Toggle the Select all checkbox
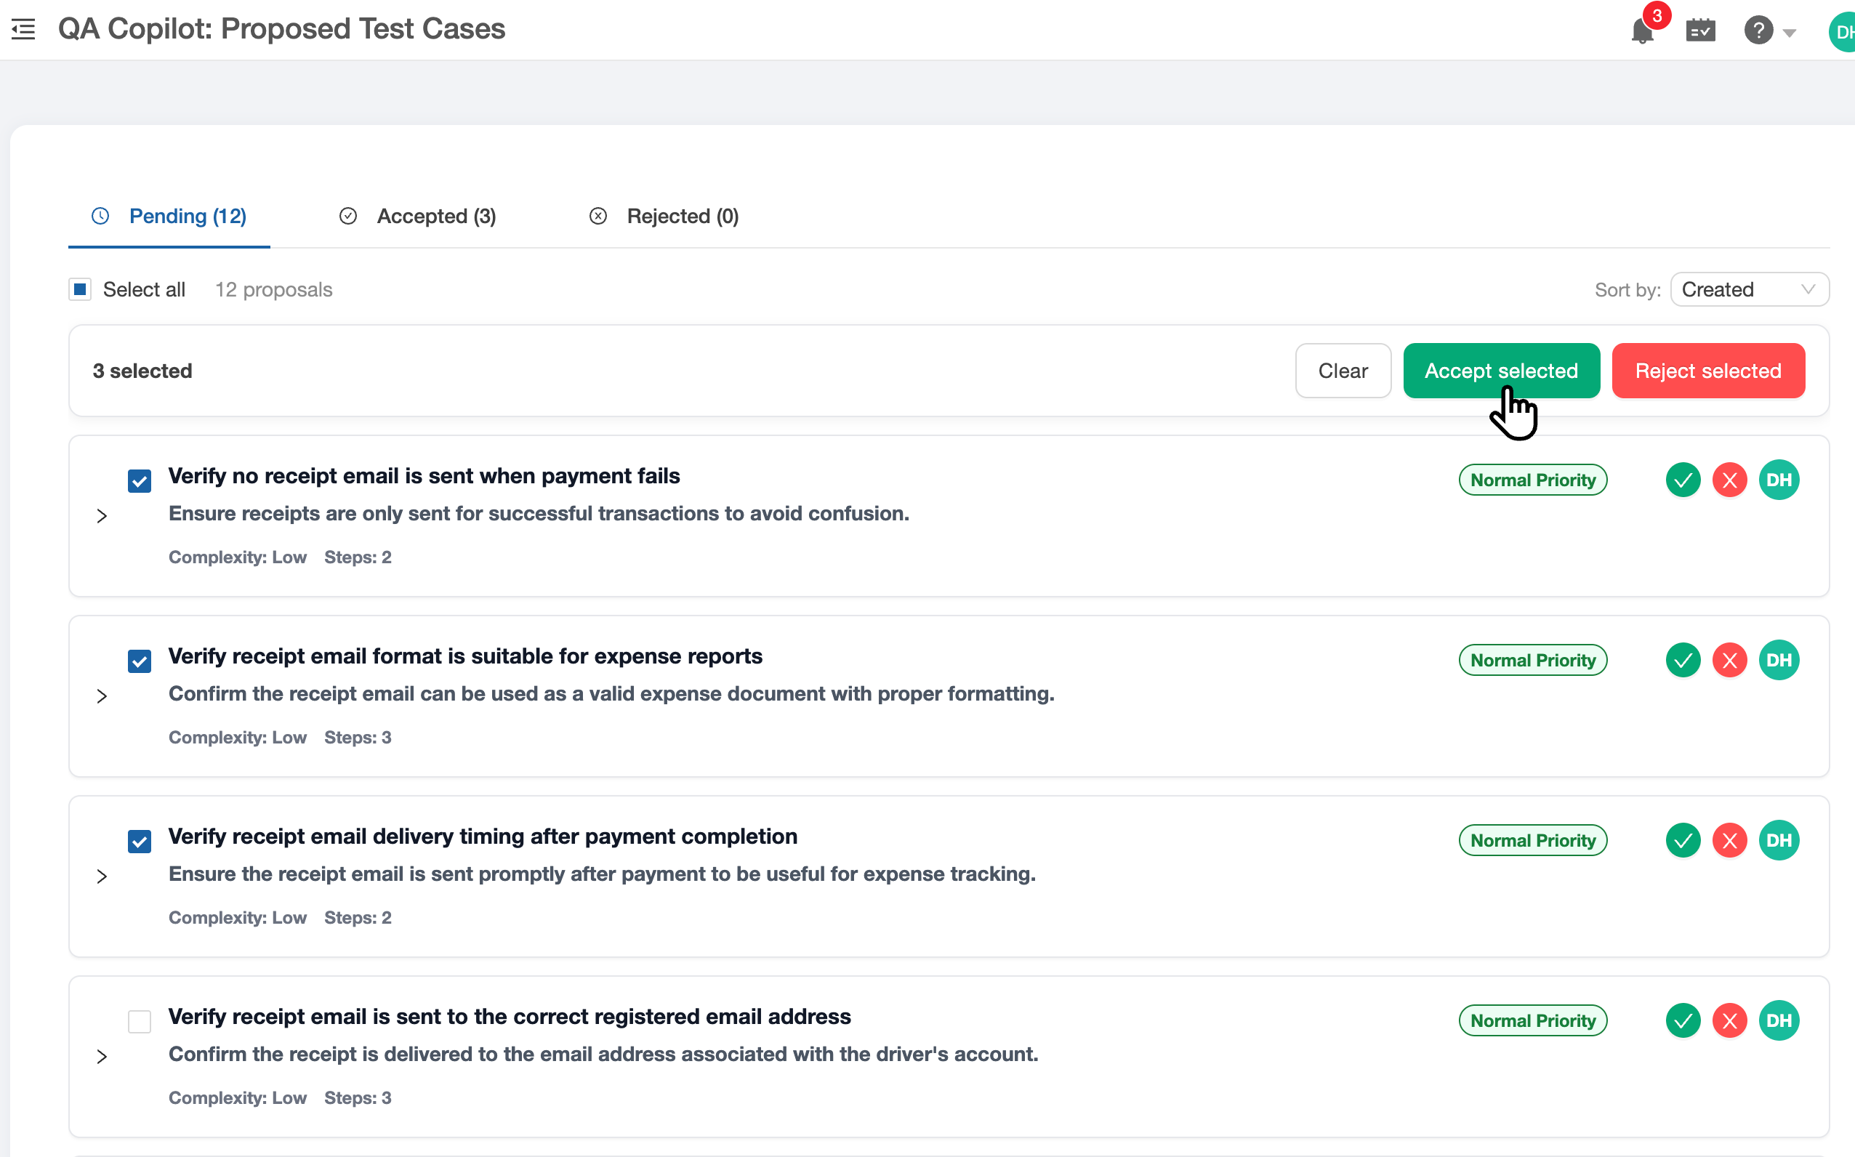This screenshot has height=1157, width=1855. [79, 289]
